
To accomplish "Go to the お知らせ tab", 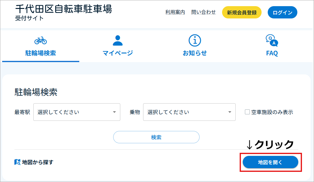I will click(x=195, y=45).
